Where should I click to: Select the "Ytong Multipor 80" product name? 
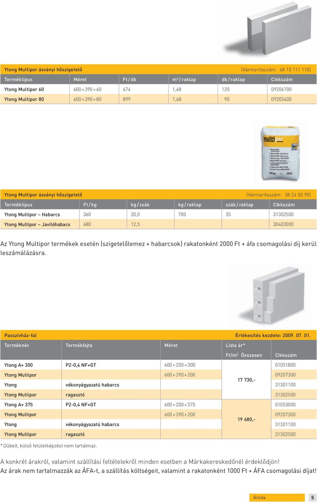(x=24, y=99)
